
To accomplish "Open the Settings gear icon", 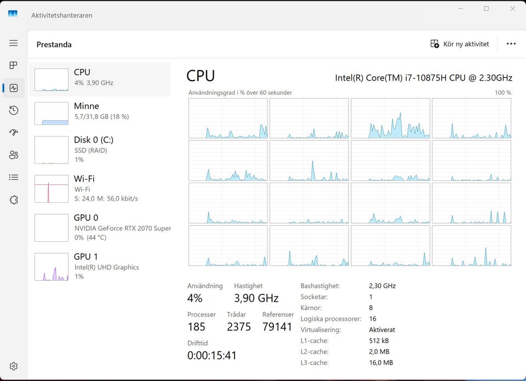I will tap(13, 366).
